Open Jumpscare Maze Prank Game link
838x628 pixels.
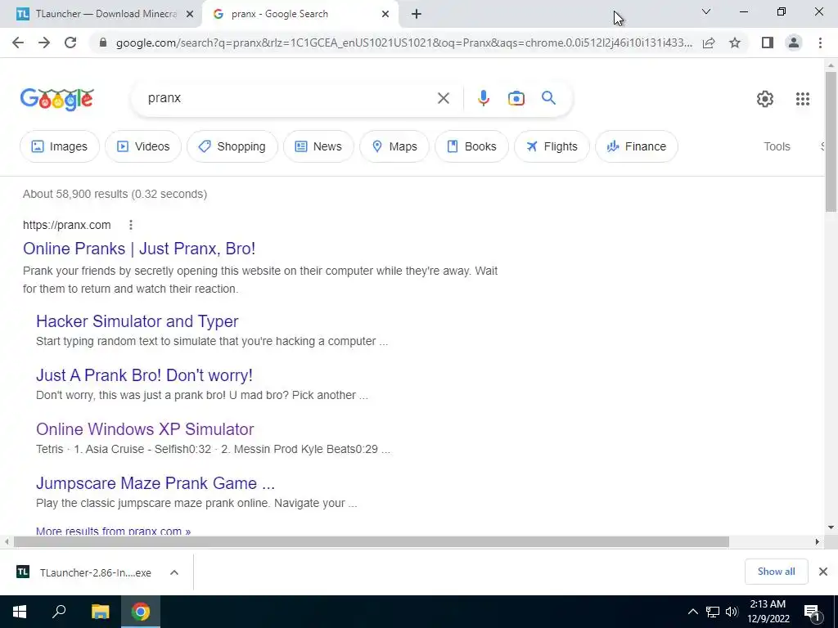[155, 483]
